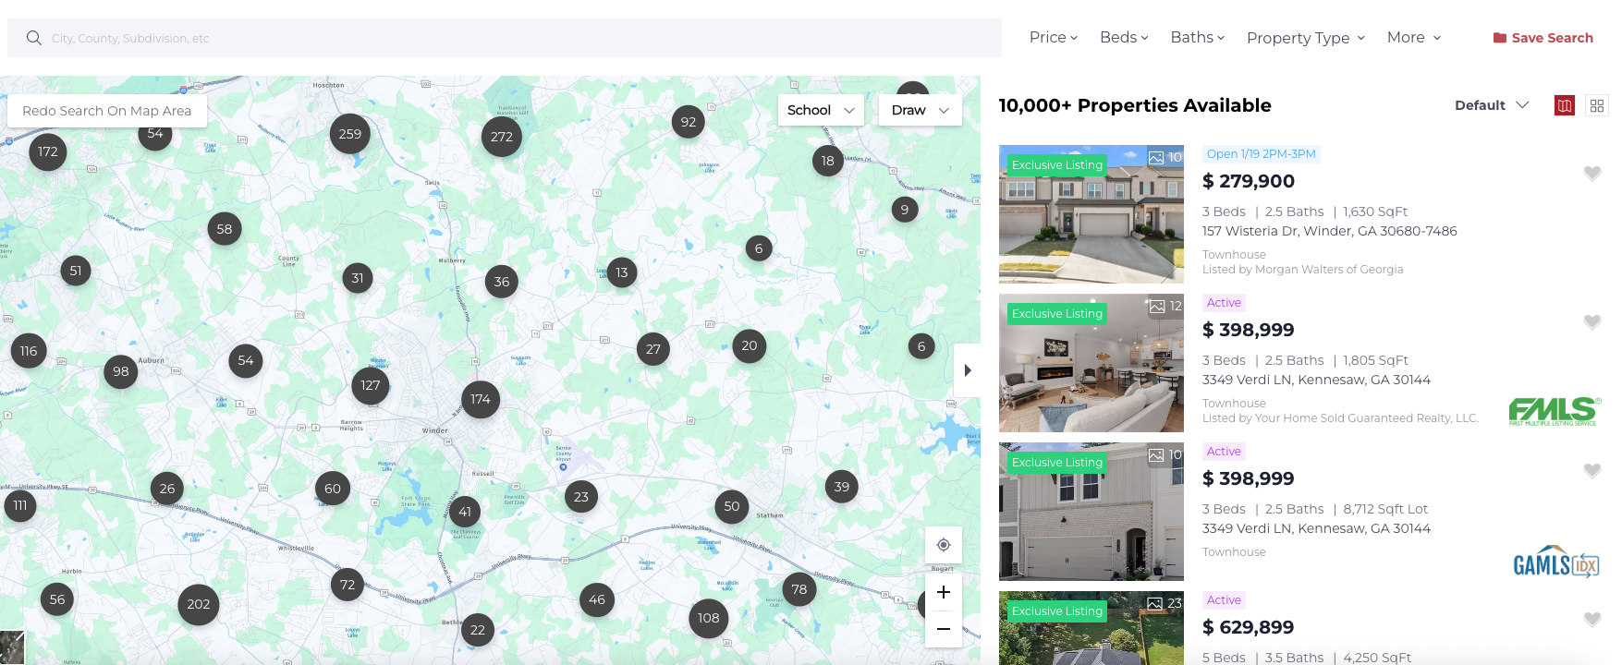Click the $629,899 listing price
This screenshot has width=1622, height=665.
[1249, 627]
